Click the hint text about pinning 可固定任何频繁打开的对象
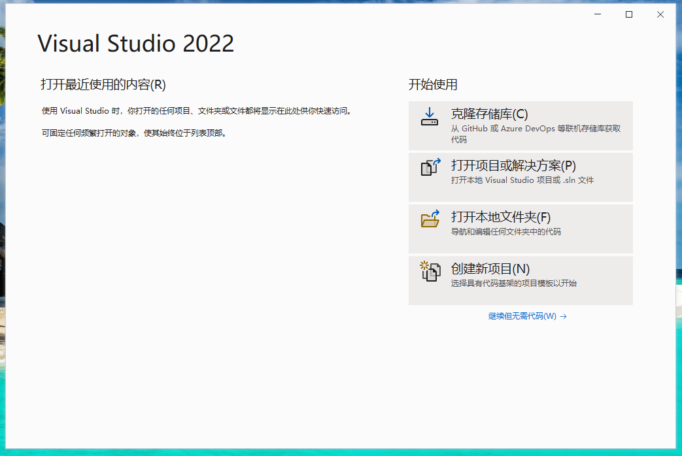The height and width of the screenshot is (456, 682). (x=134, y=133)
